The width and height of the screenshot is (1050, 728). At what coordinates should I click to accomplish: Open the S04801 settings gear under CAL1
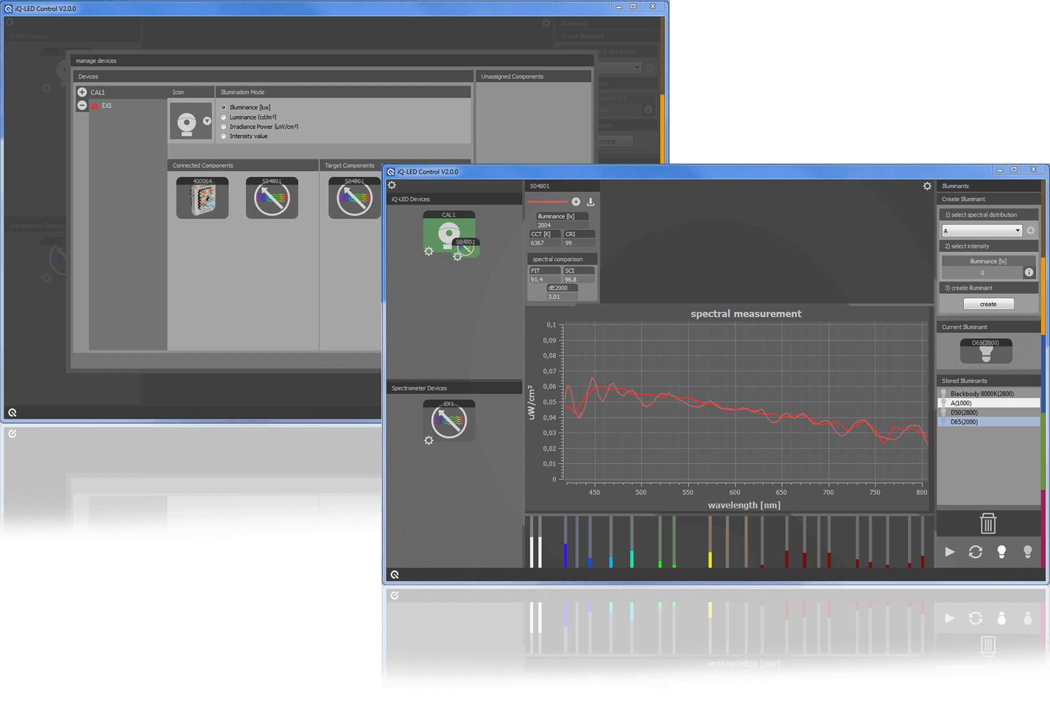457,257
